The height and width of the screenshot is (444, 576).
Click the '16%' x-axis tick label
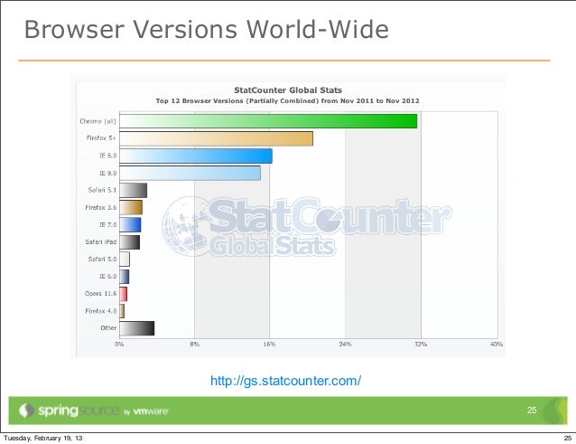269,345
